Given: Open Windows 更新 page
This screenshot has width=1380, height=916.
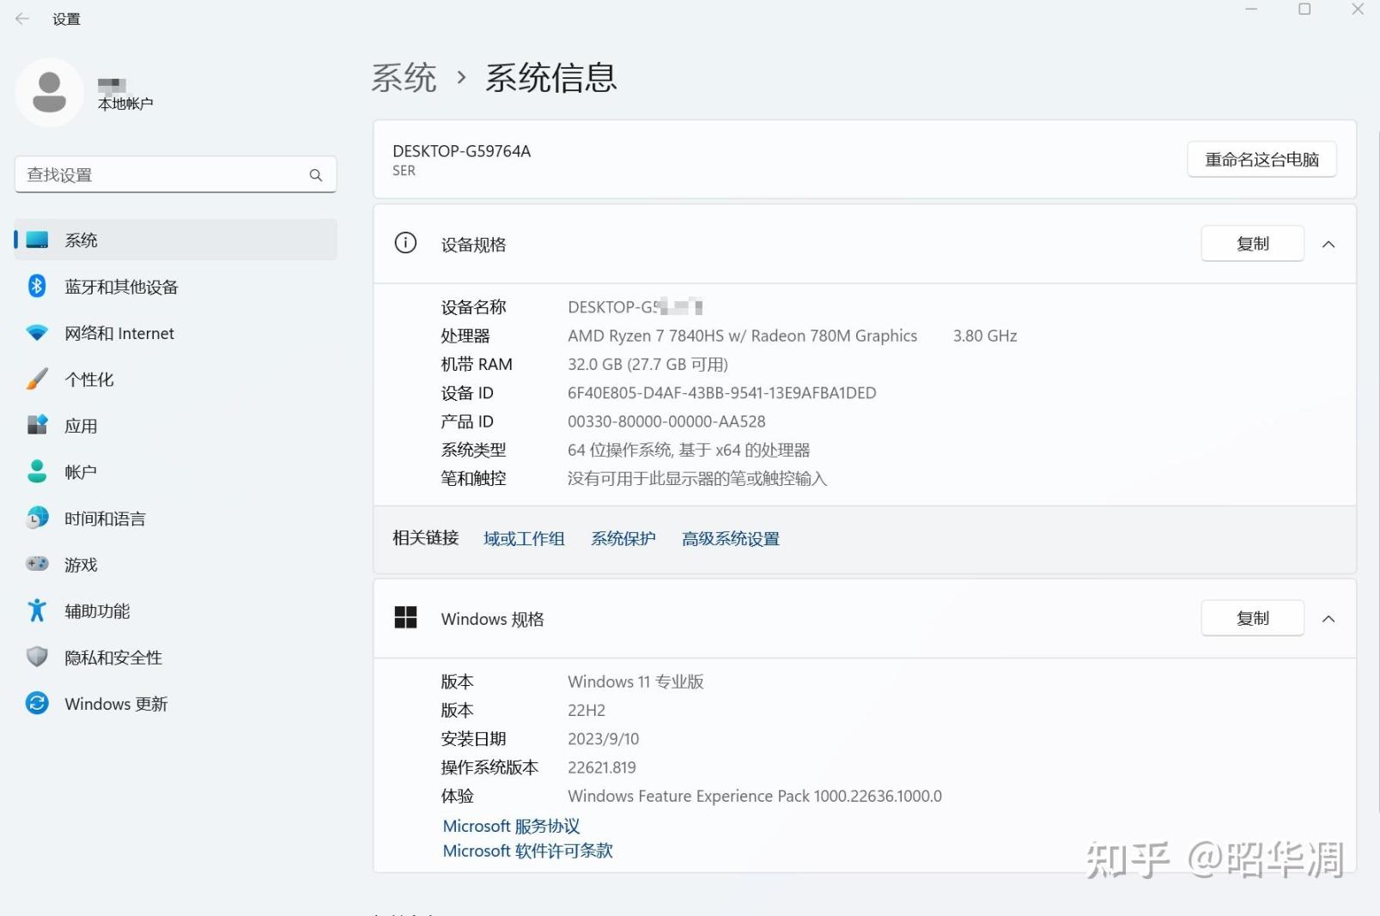Looking at the screenshot, I should click(175, 704).
